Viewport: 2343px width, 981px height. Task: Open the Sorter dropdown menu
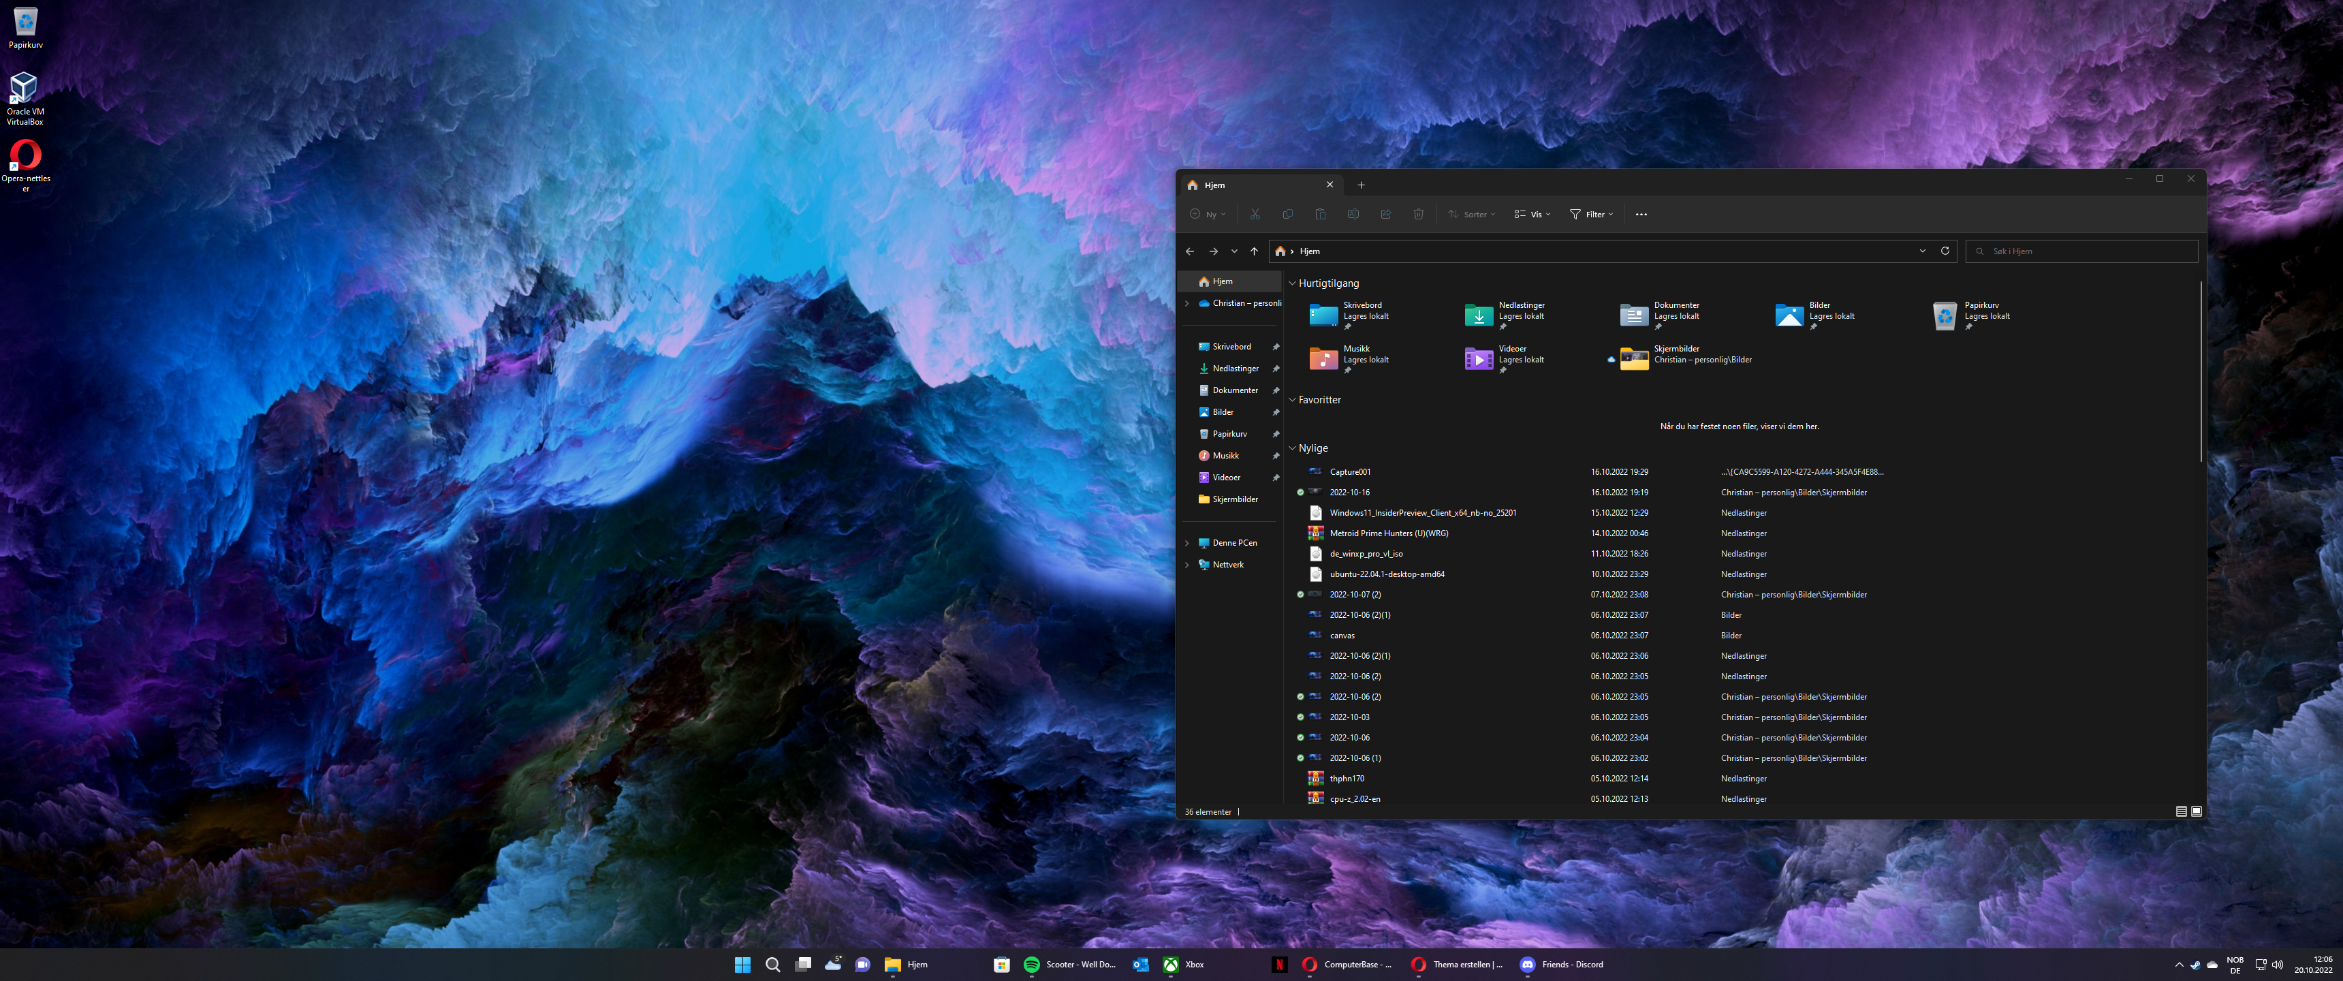click(x=1472, y=215)
